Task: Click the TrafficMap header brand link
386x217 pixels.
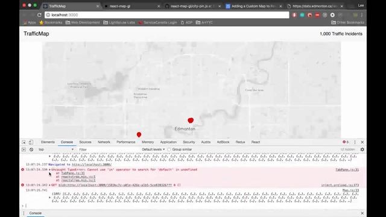Action: pyautogui.click(x=36, y=34)
